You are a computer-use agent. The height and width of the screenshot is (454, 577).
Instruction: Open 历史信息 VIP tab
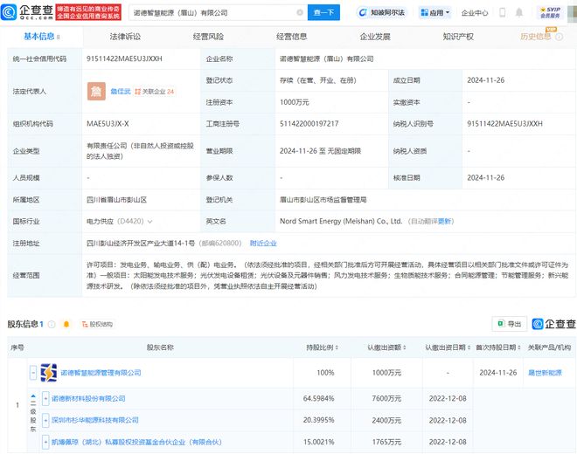pos(535,37)
